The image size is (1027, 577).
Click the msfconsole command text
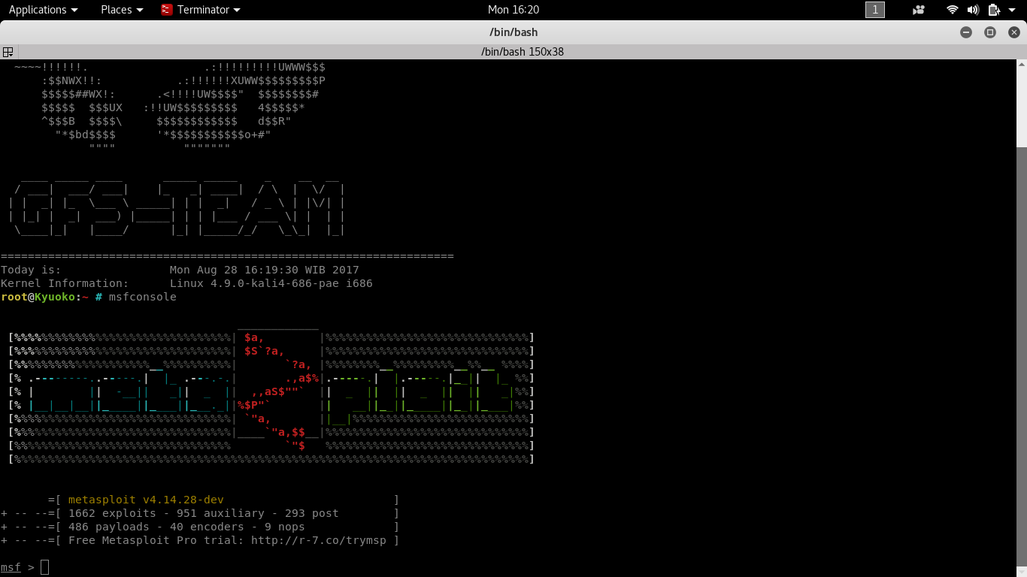(x=143, y=297)
